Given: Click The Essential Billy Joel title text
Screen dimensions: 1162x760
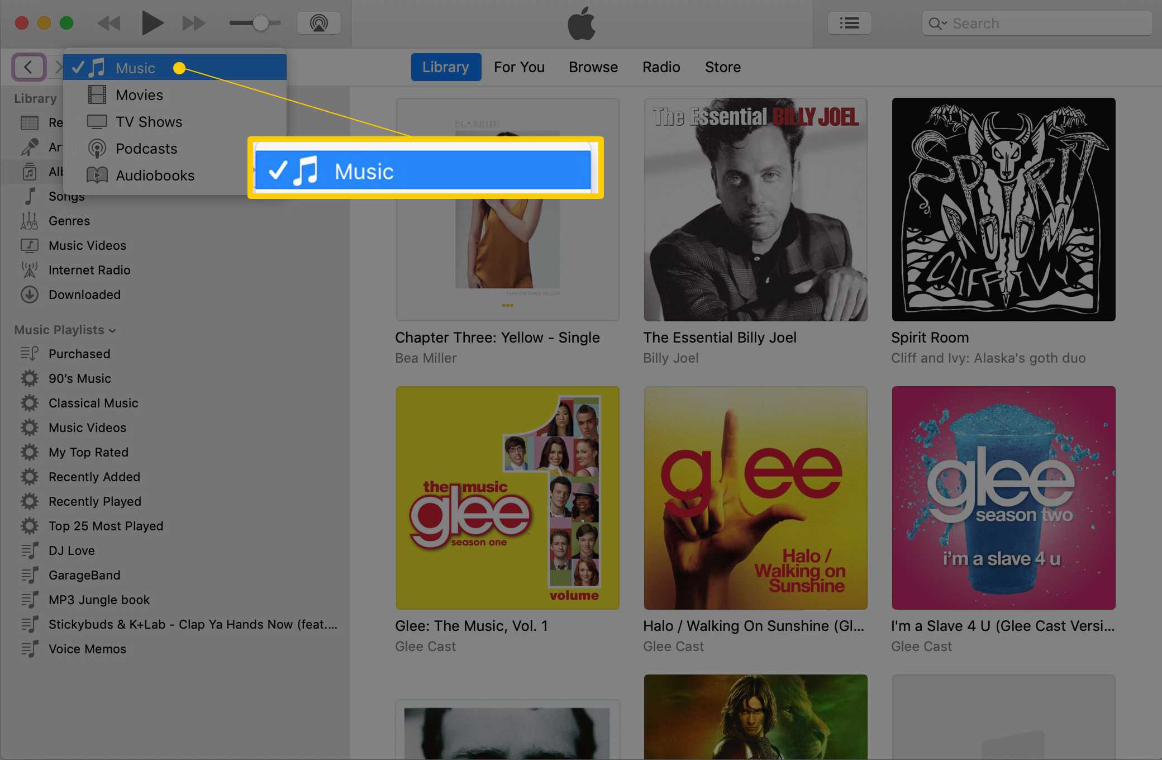Looking at the screenshot, I should pyautogui.click(x=720, y=338).
